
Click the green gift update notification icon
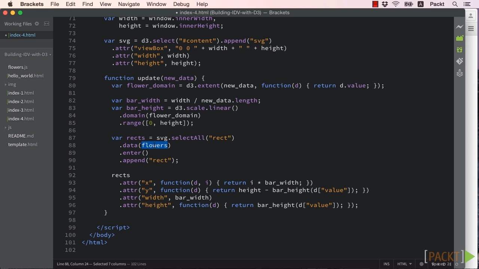coord(460,50)
